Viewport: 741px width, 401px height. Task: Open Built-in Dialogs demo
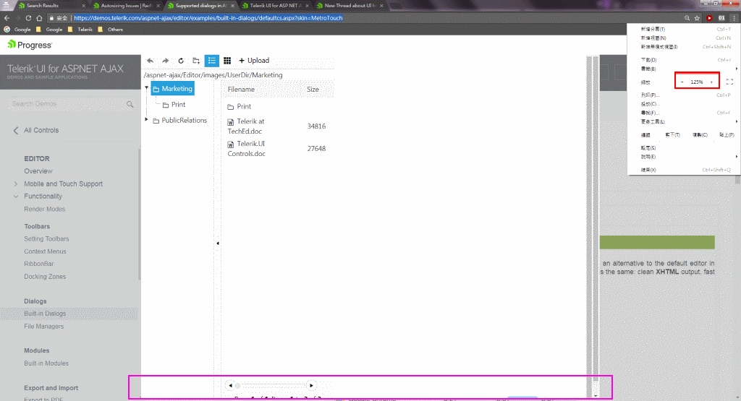click(x=45, y=314)
